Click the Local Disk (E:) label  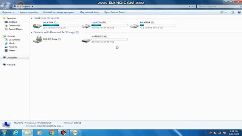pos(147,22)
